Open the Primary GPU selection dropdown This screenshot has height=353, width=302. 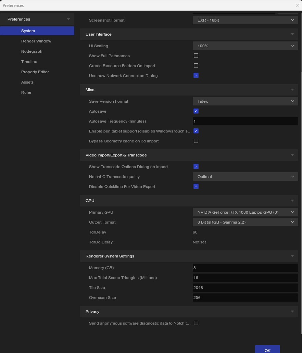click(x=245, y=212)
